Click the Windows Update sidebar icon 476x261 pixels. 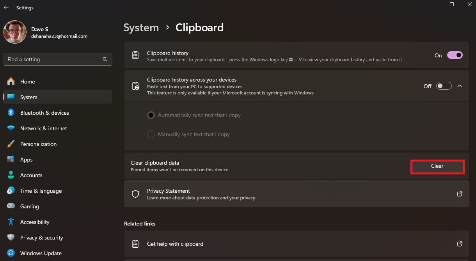[11, 253]
